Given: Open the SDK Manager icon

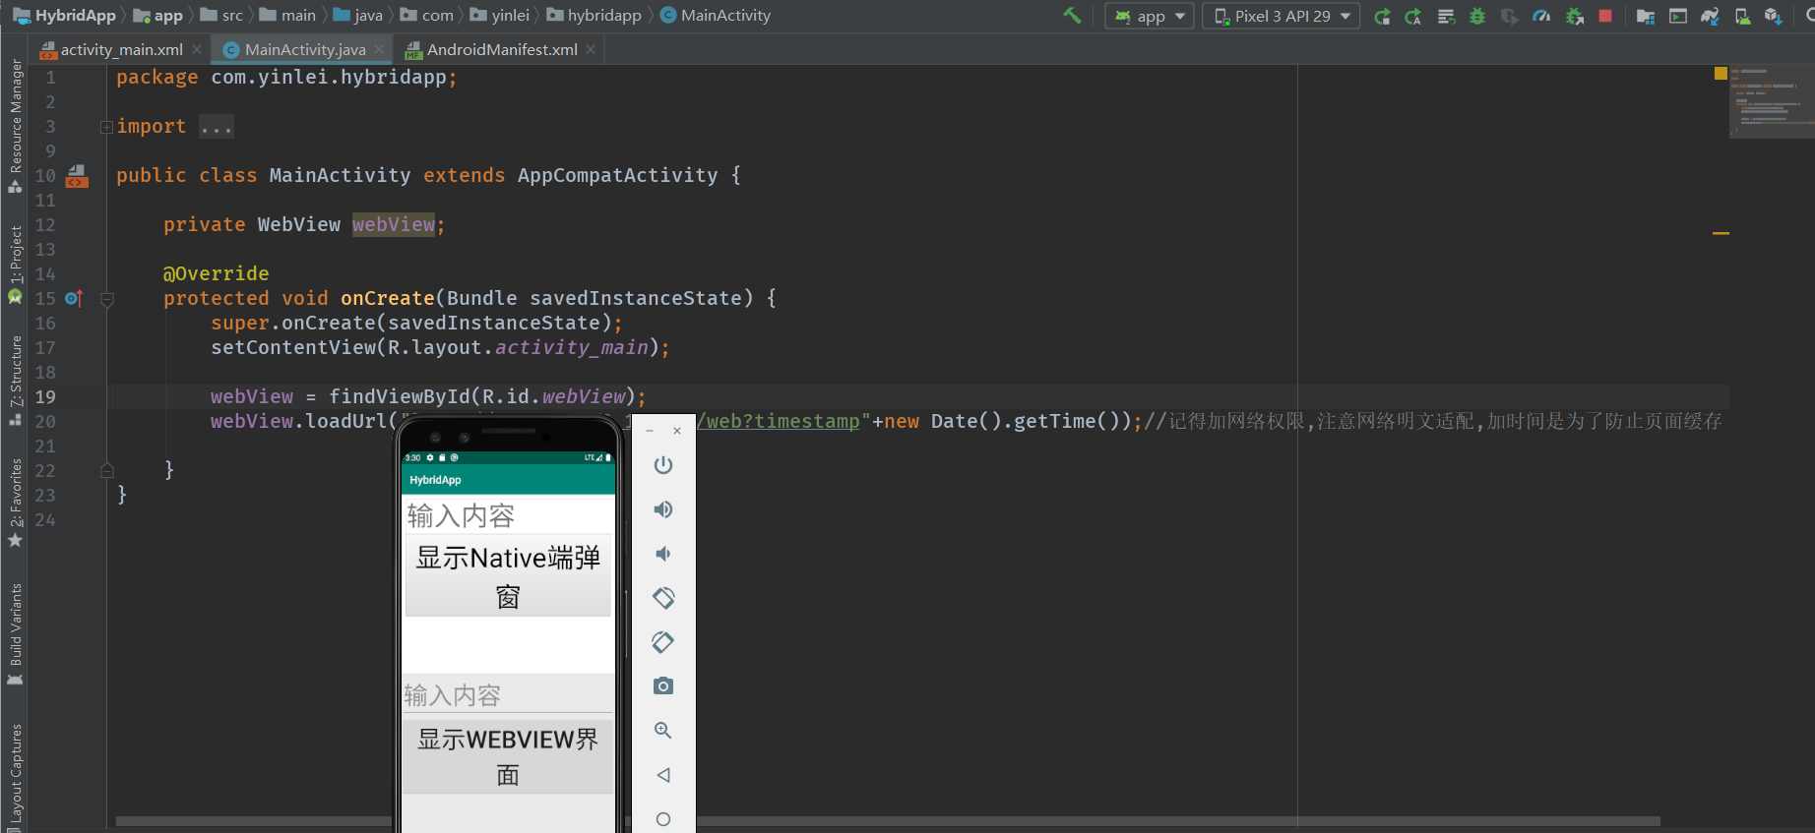Looking at the screenshot, I should [1773, 16].
